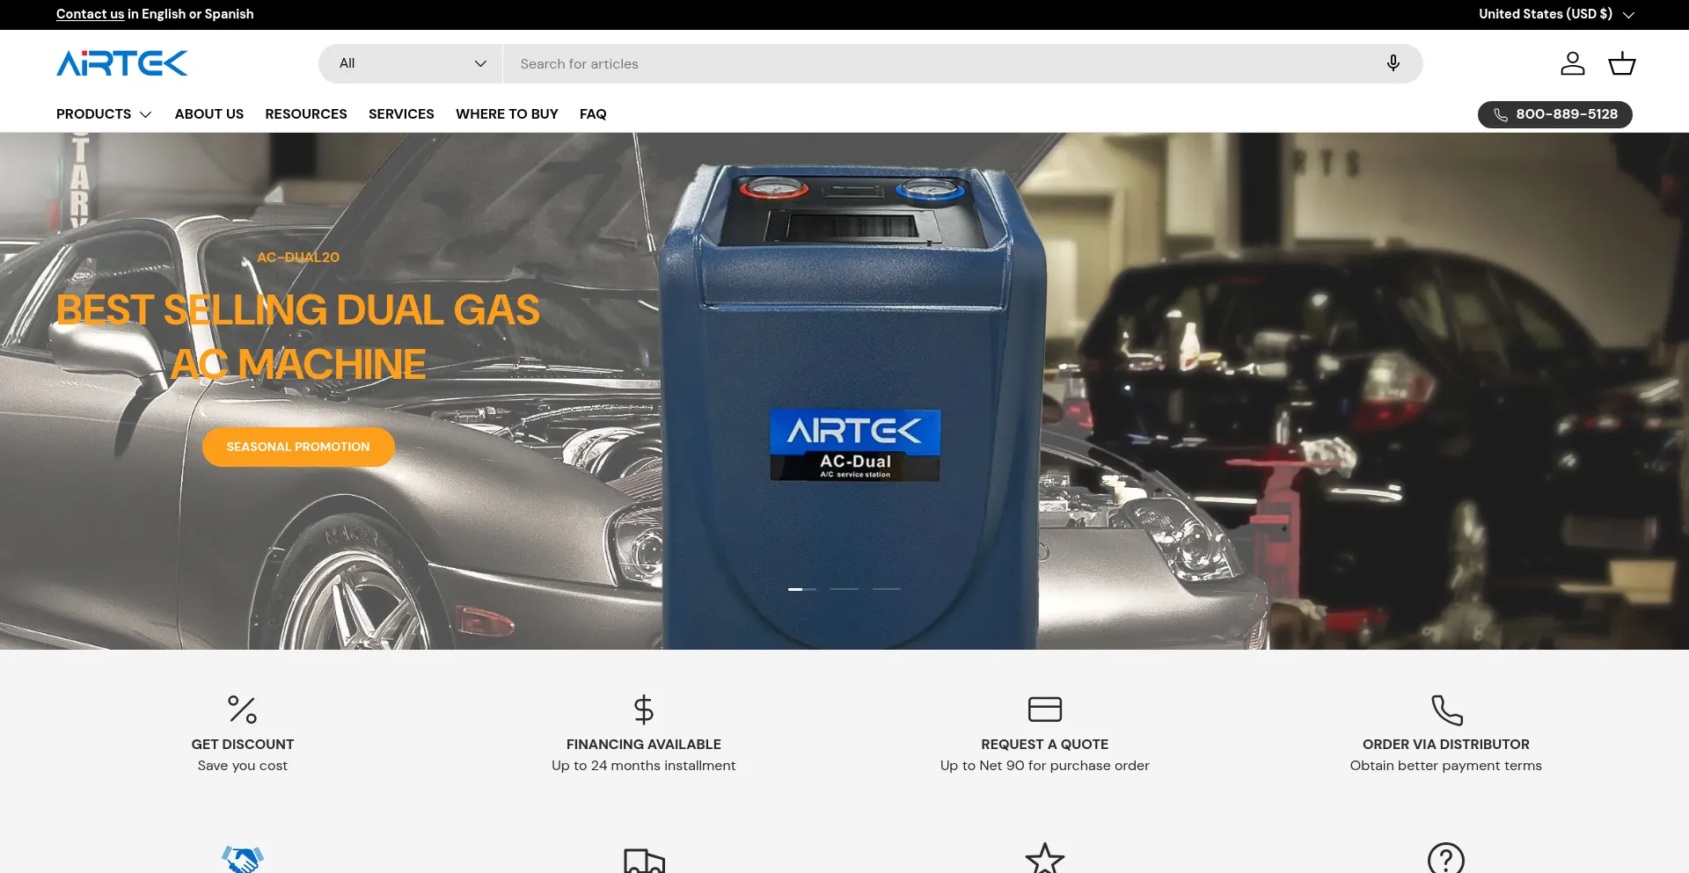Open the shopping basket icon
Image resolution: width=1689 pixels, height=873 pixels.
[x=1622, y=63]
